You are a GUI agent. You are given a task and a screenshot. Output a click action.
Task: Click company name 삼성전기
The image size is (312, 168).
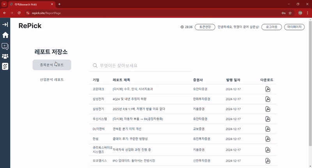(x=98, y=109)
